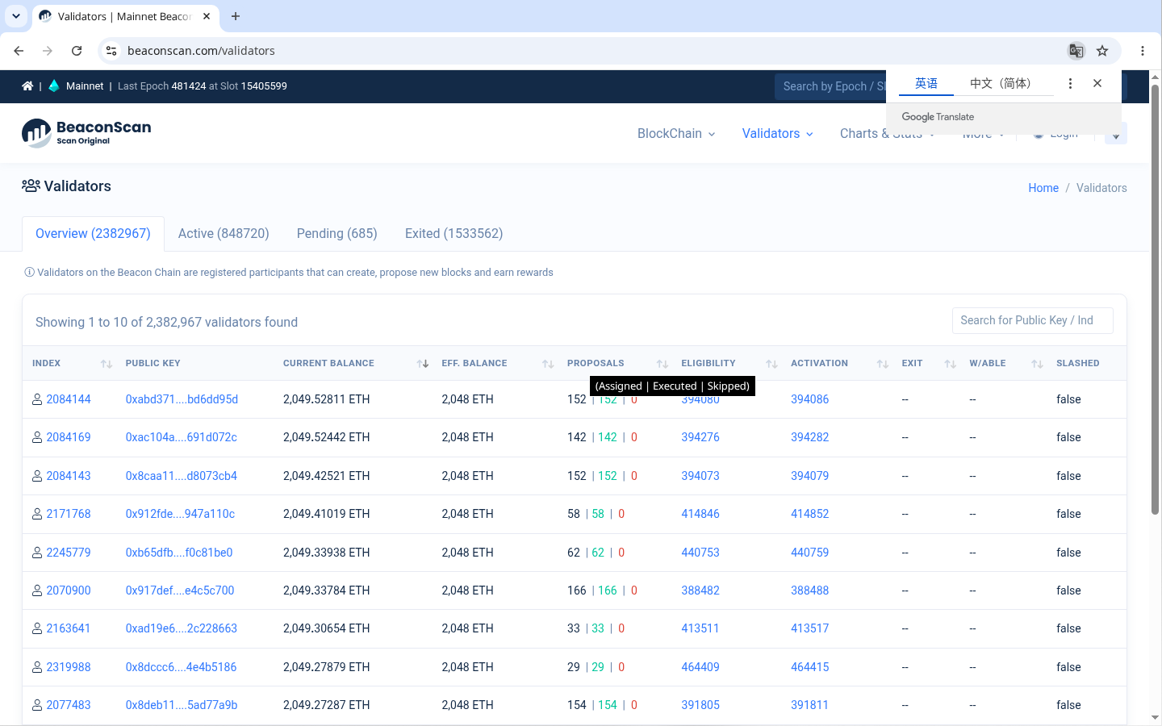This screenshot has height=726, width=1162.
Task: Sort the table by the Exit column
Action: click(x=950, y=364)
